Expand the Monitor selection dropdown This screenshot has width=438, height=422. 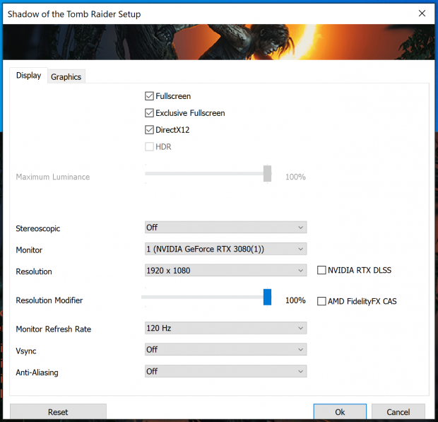pos(225,249)
